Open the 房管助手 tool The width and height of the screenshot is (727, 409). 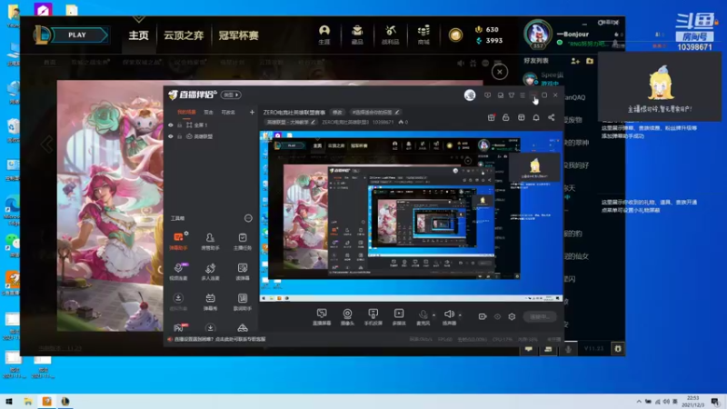click(210, 242)
